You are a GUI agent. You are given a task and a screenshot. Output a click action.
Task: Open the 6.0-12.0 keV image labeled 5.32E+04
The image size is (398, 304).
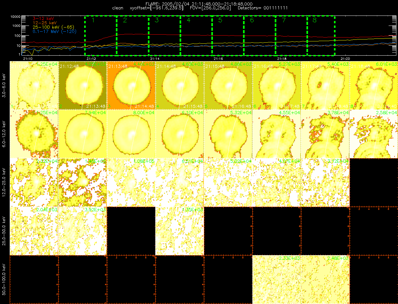[x=228, y=134]
